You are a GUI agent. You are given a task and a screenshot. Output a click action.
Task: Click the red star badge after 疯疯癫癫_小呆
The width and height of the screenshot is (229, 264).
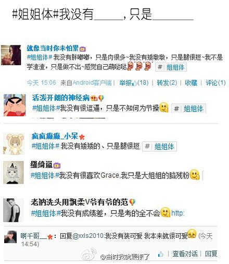82,137
